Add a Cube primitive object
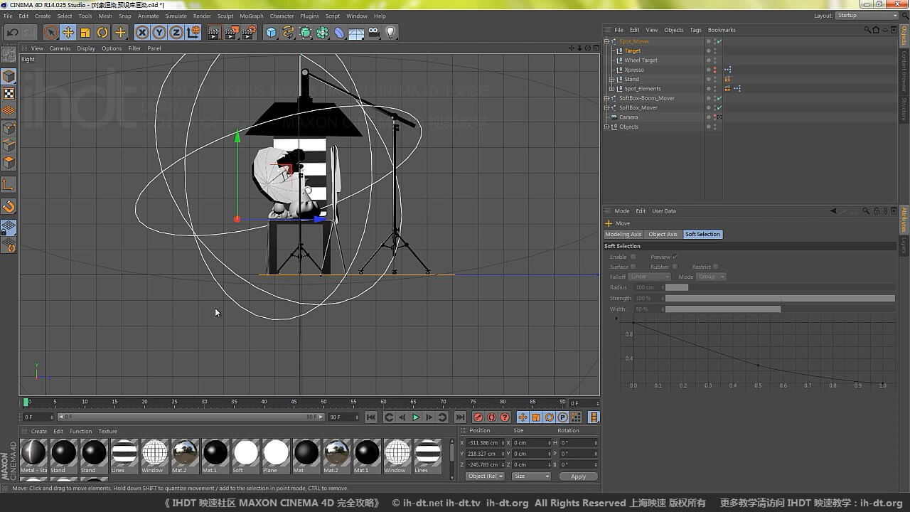Screen dimensions: 910x512 [x=271, y=32]
